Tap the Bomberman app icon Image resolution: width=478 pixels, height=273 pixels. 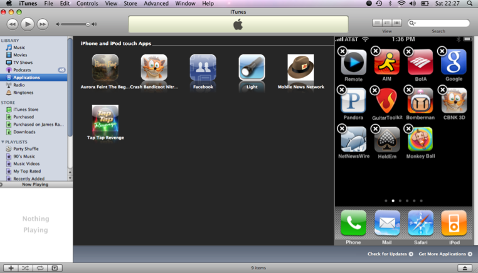pos(420,101)
